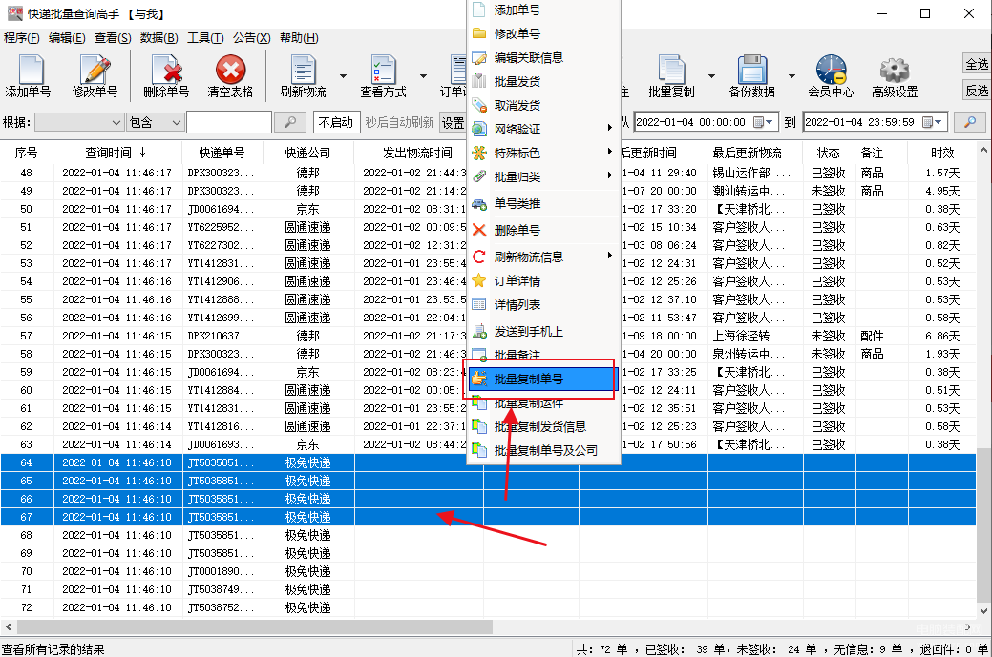
Task: Click the 全选 button
Action: 977,64
